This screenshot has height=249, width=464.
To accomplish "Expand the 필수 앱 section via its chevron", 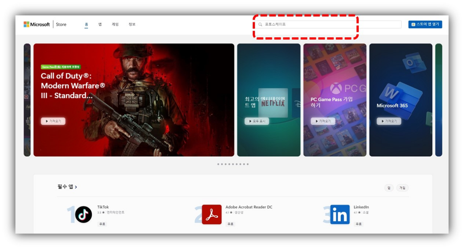I will coord(76,187).
